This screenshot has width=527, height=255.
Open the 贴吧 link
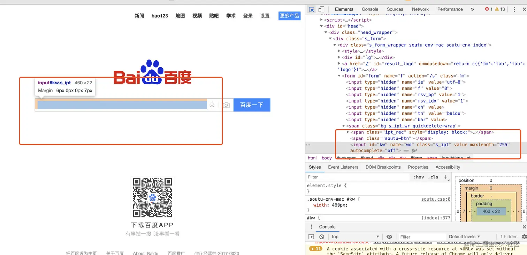pos(214,16)
